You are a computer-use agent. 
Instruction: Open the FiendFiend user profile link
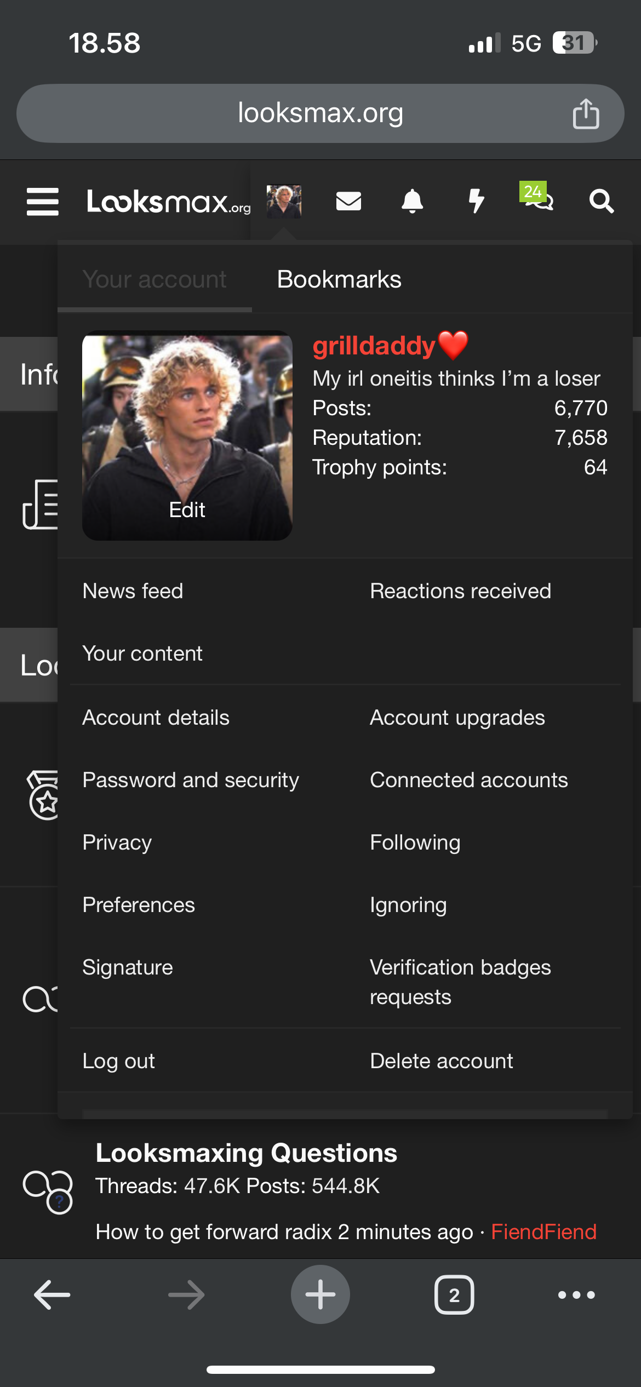[x=543, y=1232]
